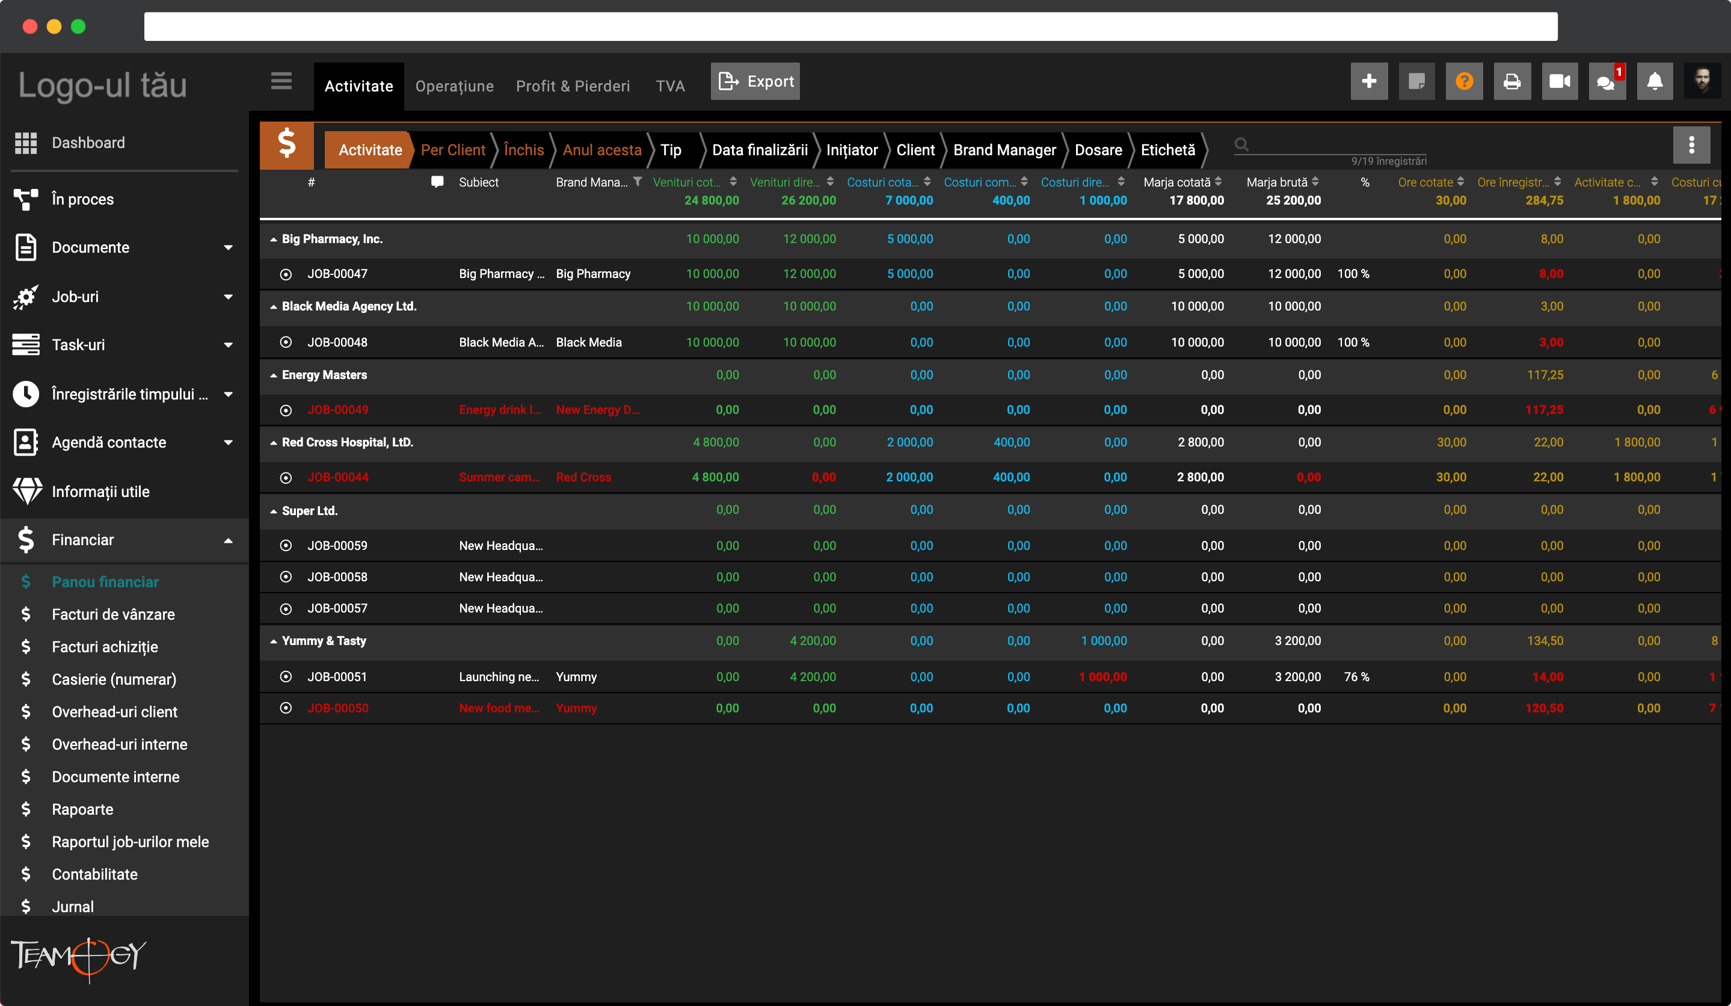
Task: Collapse the Yummy & Tasty group
Action: coord(274,642)
